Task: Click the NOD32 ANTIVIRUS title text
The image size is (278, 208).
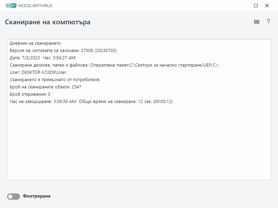Action: (x=38, y=6)
